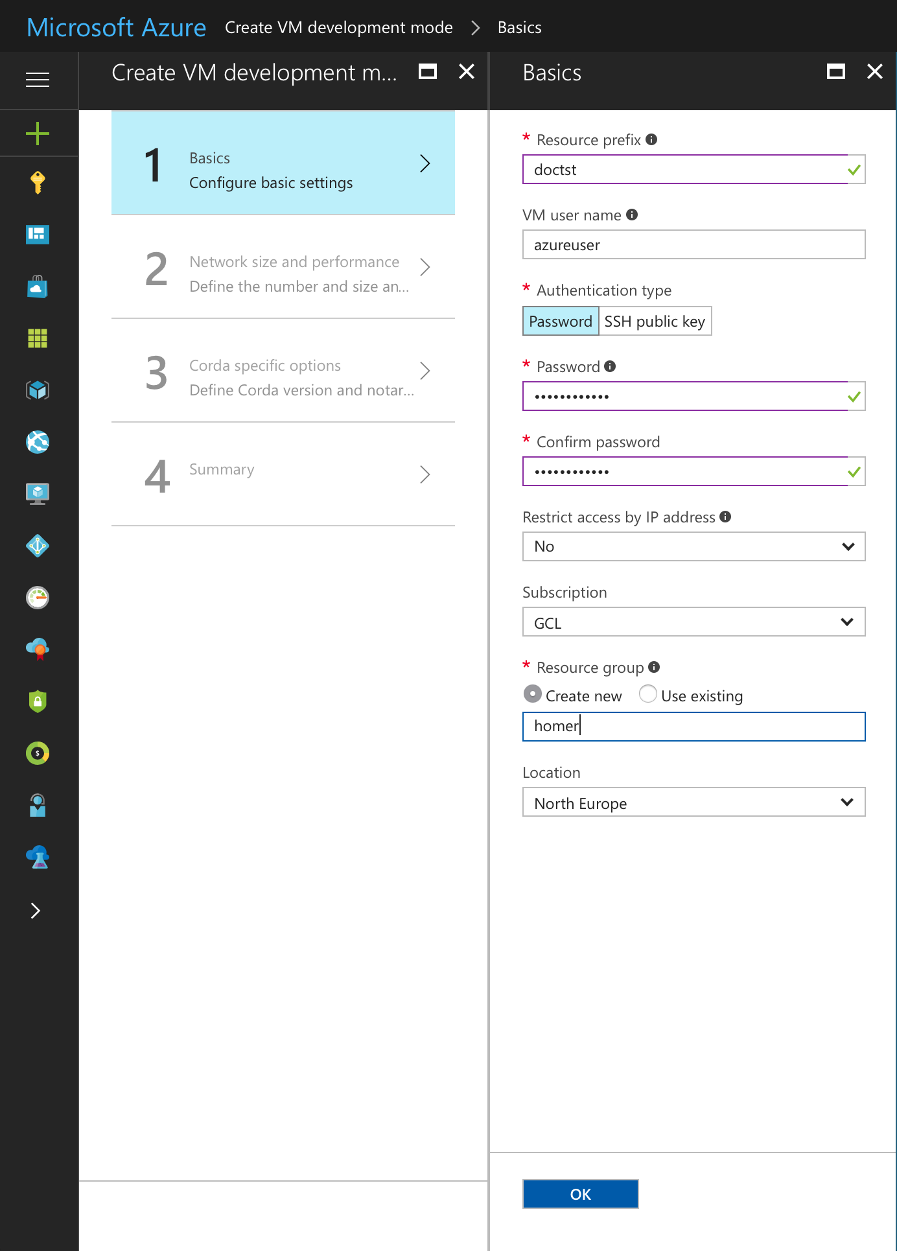
Task: Open the Resource groups cube icon
Action: pos(38,390)
